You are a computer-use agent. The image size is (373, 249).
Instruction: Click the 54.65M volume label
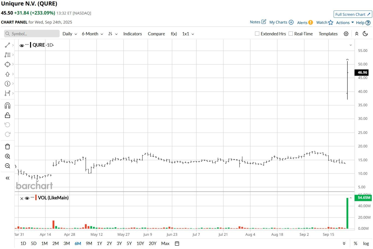click(x=363, y=198)
